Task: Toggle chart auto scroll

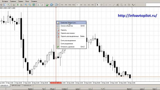Action: point(38,5)
